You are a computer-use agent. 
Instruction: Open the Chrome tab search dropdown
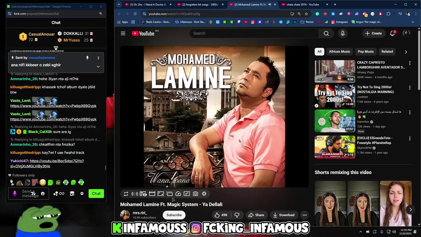click(x=119, y=5)
